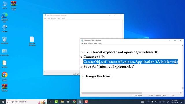Minimize the Tuto2info Videos Notepad window

pos(169,40)
